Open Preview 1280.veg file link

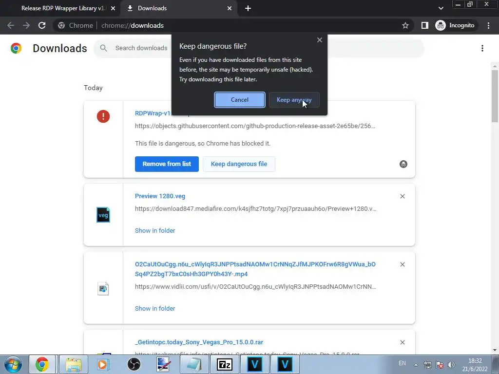(x=160, y=196)
